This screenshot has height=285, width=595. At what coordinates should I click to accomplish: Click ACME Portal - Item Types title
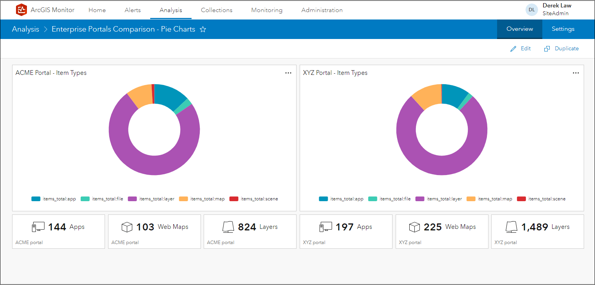point(51,73)
